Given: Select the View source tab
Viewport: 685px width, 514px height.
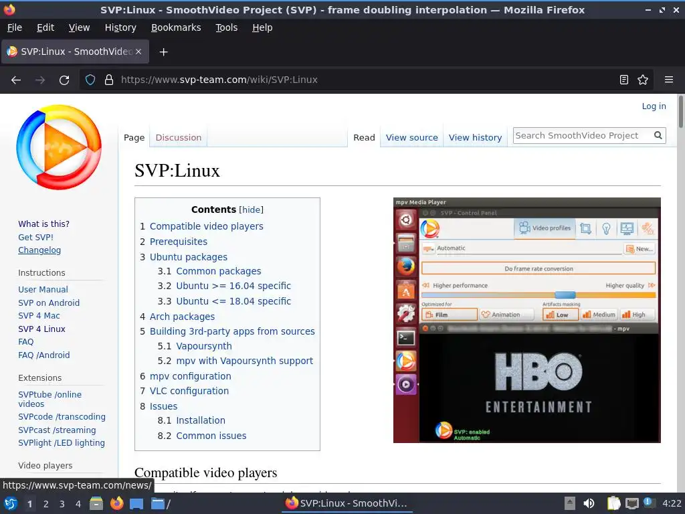Looking at the screenshot, I should tap(411, 138).
